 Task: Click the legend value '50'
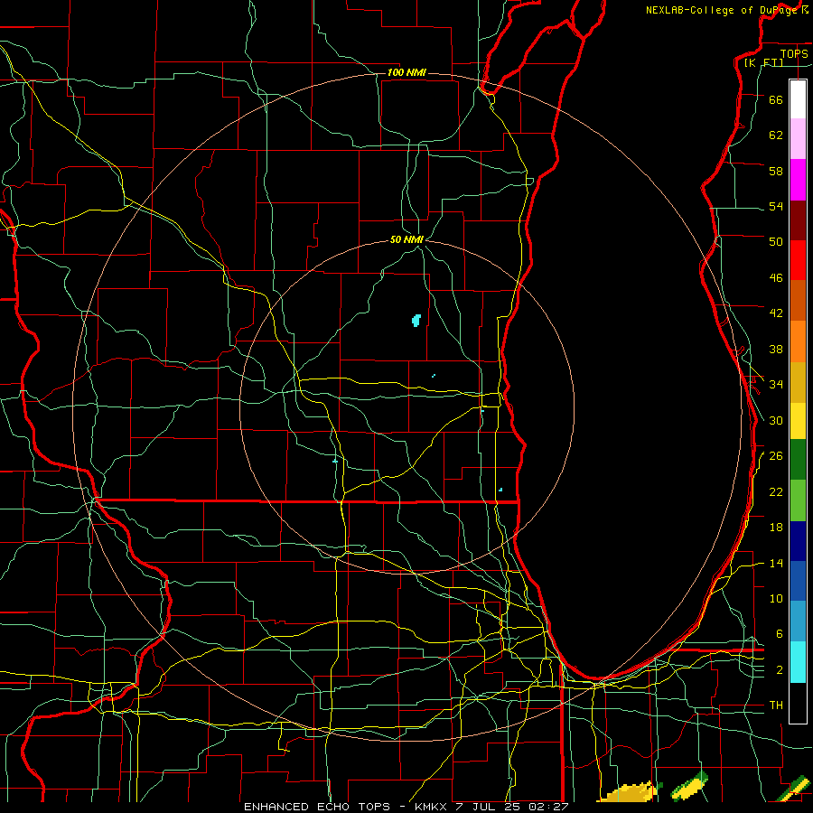776,241
